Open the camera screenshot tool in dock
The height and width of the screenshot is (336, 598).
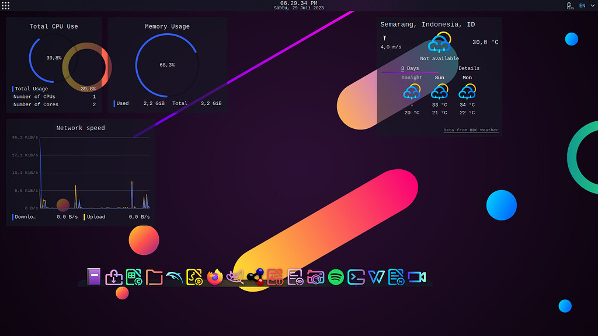[315, 278]
